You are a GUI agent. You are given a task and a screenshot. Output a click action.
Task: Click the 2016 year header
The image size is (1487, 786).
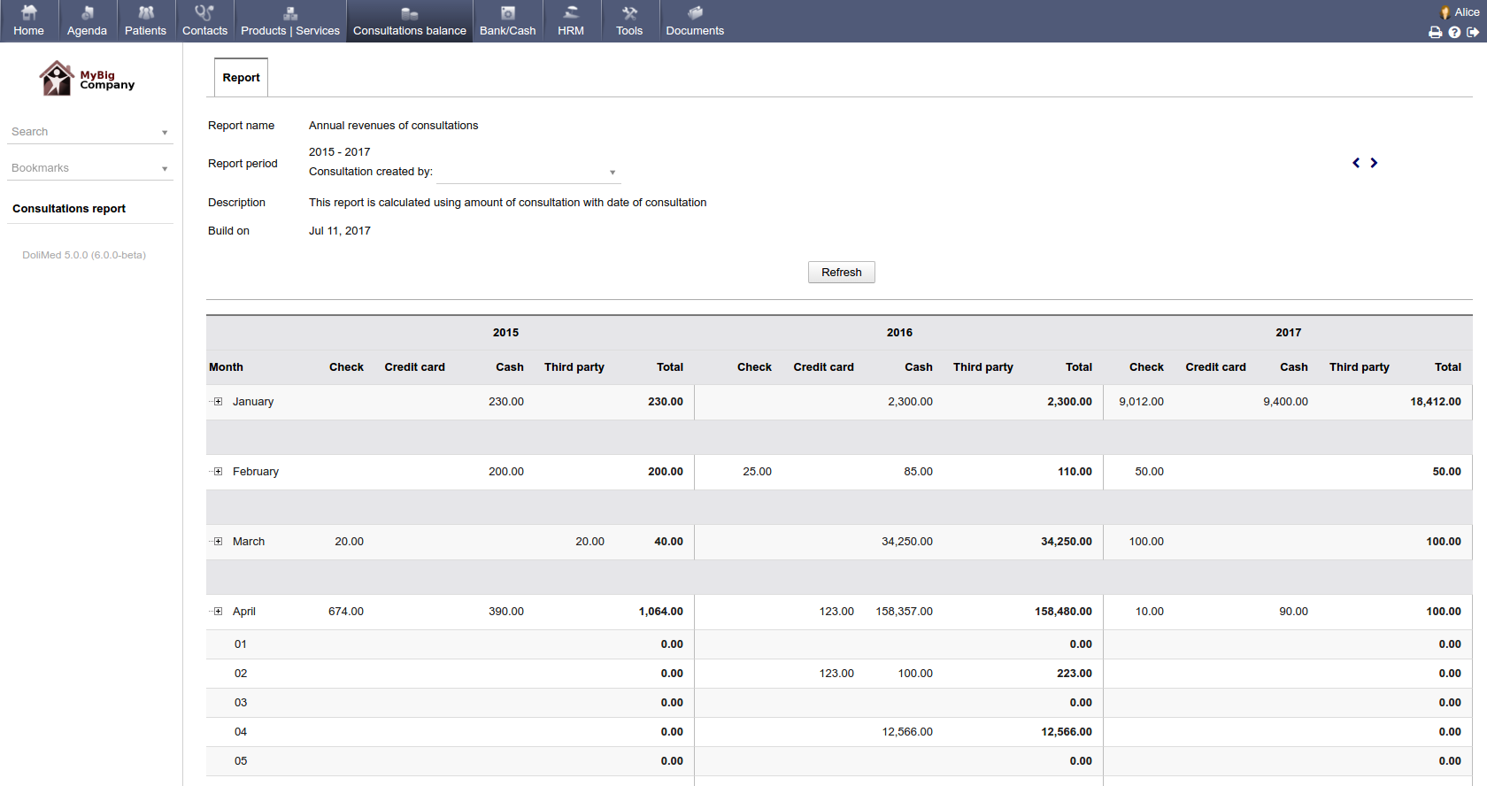[899, 333]
